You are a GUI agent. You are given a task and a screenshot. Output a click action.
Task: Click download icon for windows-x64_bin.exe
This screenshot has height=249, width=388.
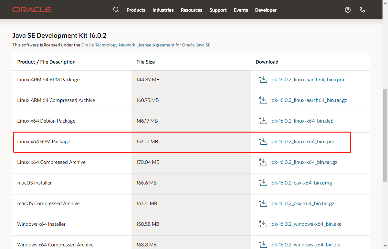pos(263,224)
